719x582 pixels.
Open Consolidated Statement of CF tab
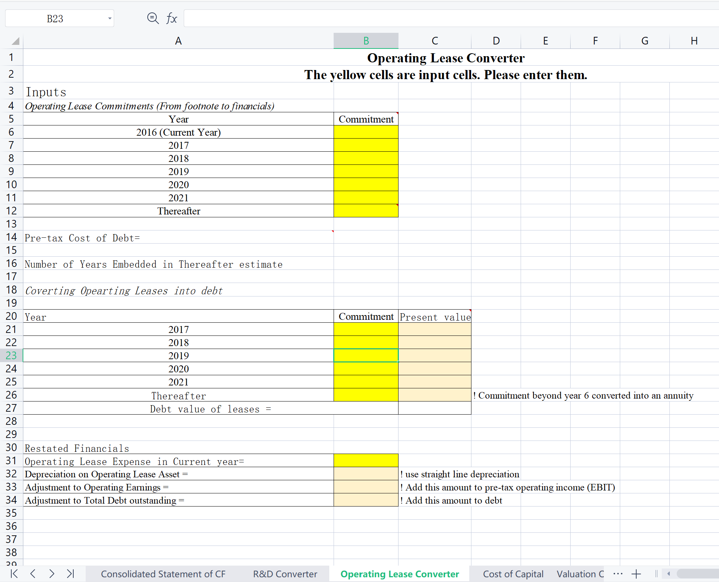click(163, 574)
